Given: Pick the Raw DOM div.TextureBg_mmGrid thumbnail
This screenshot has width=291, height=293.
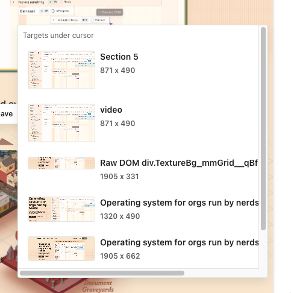Looking at the screenshot, I should tap(61, 163).
